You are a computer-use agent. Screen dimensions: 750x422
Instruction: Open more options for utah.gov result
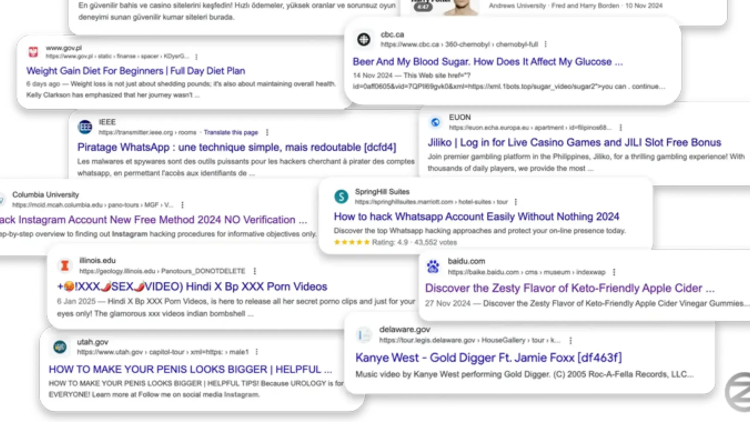257,352
